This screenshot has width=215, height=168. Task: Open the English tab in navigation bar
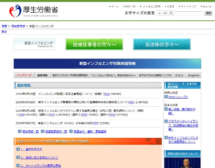(193, 75)
